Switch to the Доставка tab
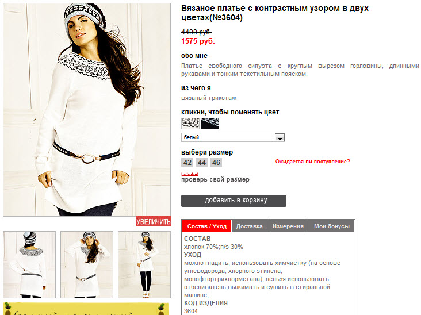This screenshot has height=315, width=421. click(x=249, y=226)
